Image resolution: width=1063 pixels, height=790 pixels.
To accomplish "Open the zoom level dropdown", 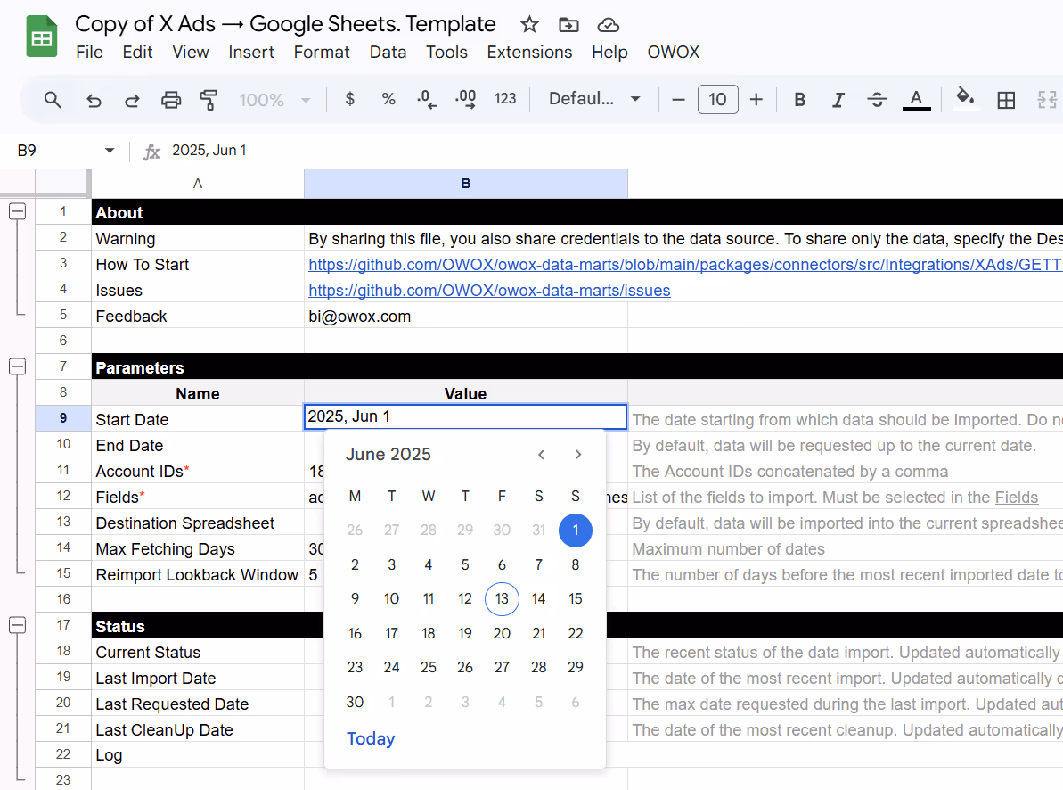I will pyautogui.click(x=274, y=99).
